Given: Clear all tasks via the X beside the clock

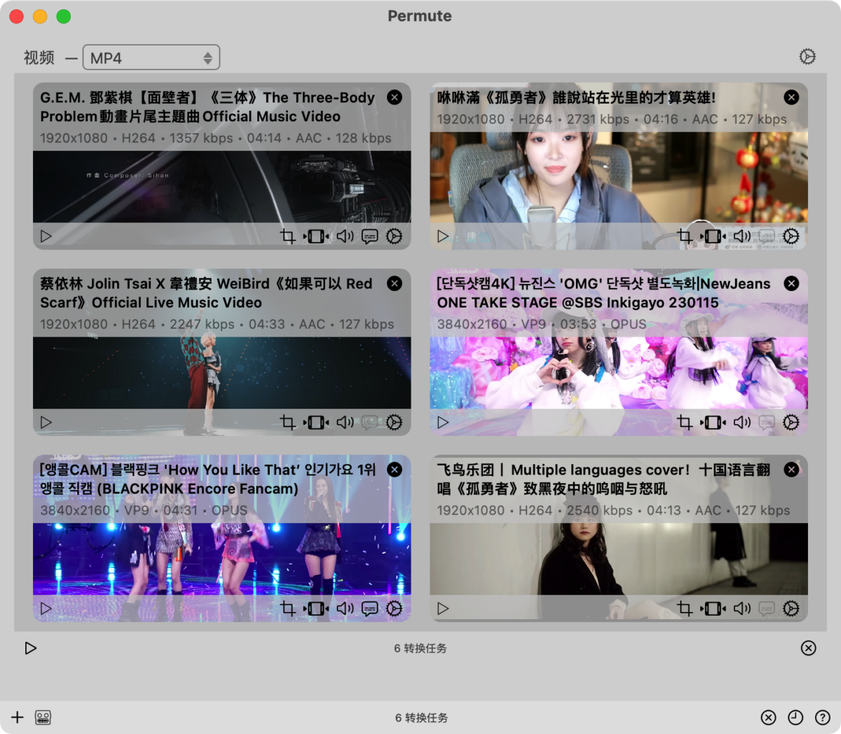Looking at the screenshot, I should point(769,717).
